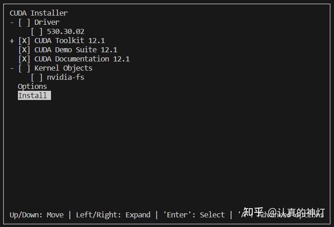Viewport: 334px width, 227px height.
Task: Uncheck the CUDA Demo Suite 12.1 checkbox
Action: coord(24,50)
